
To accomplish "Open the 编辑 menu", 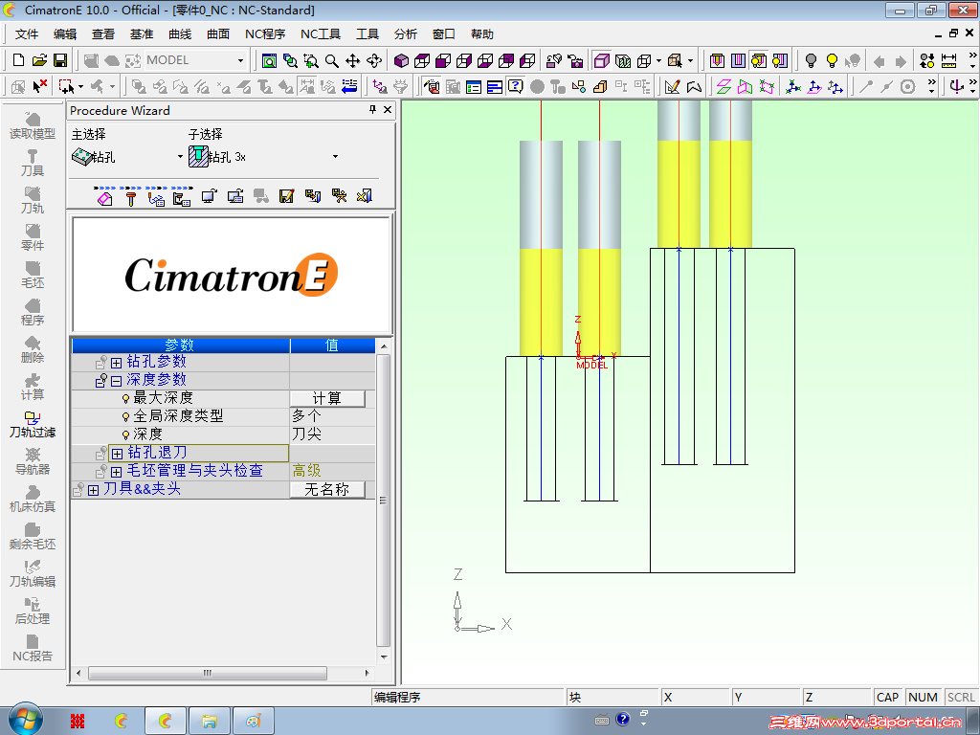I will pyautogui.click(x=65, y=34).
